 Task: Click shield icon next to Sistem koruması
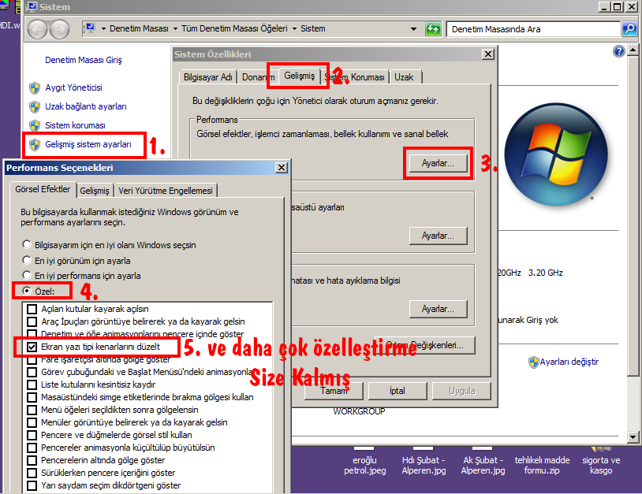pos(35,125)
